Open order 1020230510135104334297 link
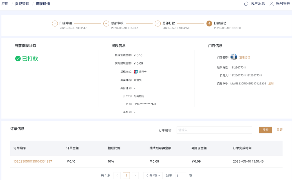292x180 pixels. point(33,161)
